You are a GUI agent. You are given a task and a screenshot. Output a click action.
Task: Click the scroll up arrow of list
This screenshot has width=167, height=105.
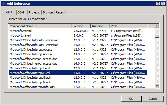pyautogui.click(x=157, y=26)
